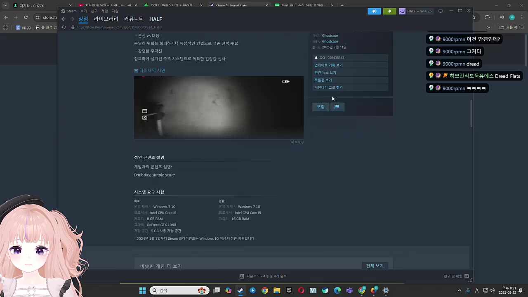Click the report flag button

point(337,107)
